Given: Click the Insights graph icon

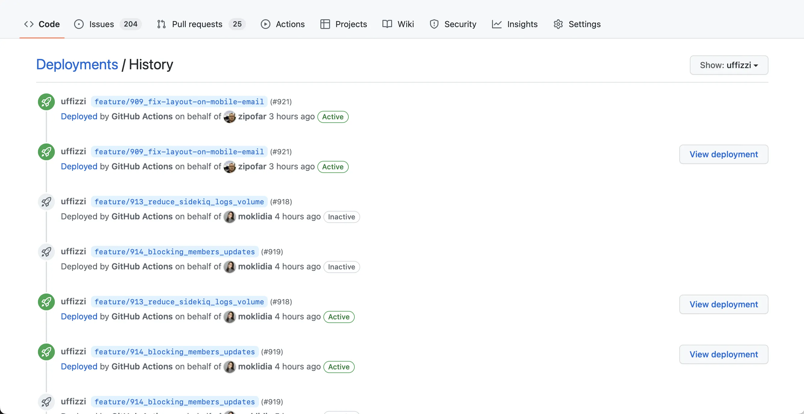Looking at the screenshot, I should click(x=496, y=24).
